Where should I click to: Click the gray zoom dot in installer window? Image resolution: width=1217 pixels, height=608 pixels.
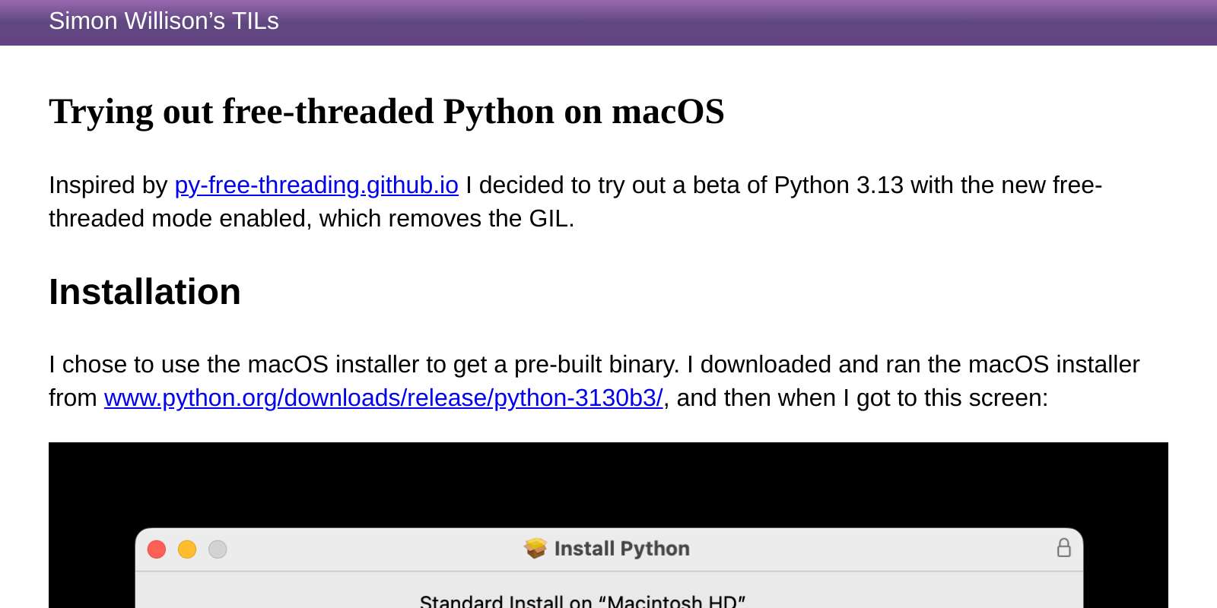point(218,549)
